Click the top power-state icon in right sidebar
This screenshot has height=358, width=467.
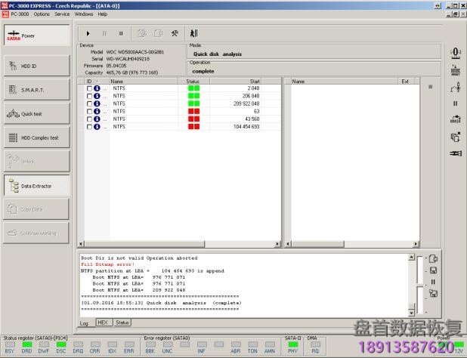456,52
